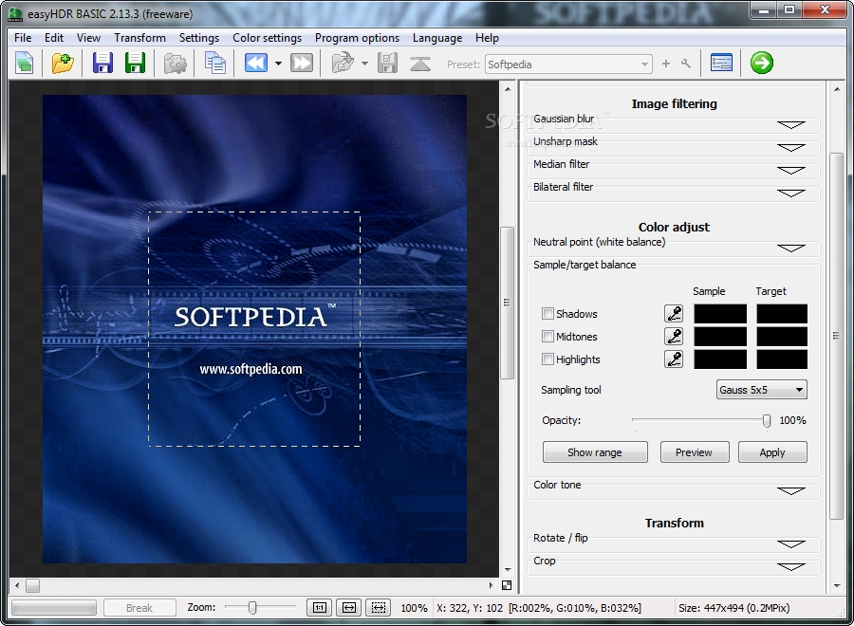Click the blue panel layout icon
Screen dimensions: 854x626
tap(722, 64)
